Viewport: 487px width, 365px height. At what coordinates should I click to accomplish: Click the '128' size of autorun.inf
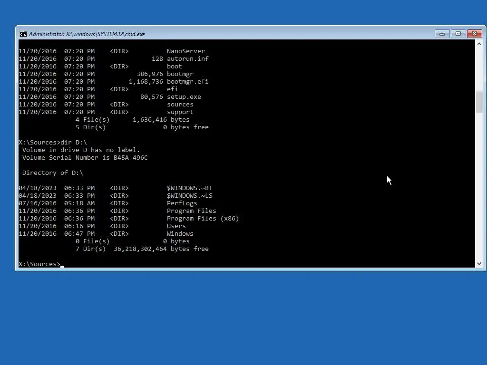pyautogui.click(x=157, y=58)
